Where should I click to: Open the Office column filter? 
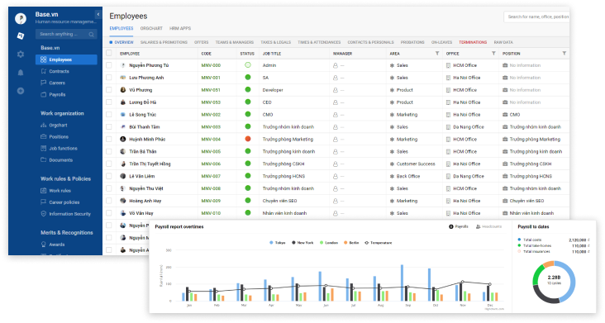(493, 53)
